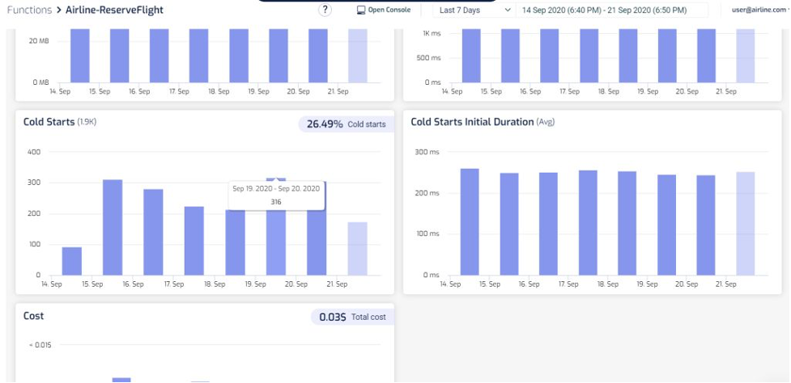Click light last bar in top-left memory chart
This screenshot has width=791, height=383.
357,56
